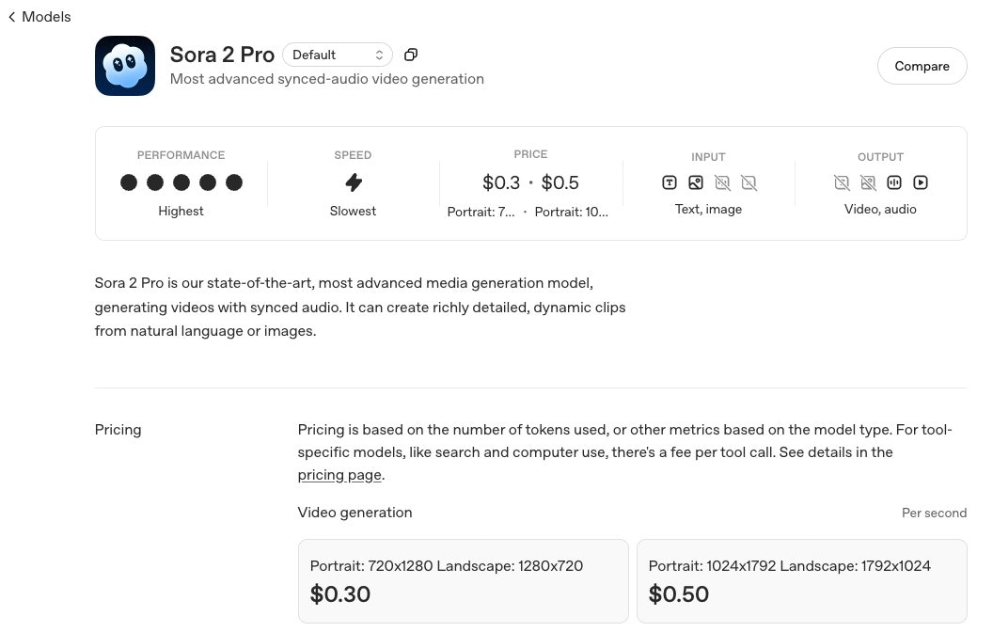993x632 pixels.
Task: Click the $0.3 · $0.5 price summary
Action: tap(530, 182)
